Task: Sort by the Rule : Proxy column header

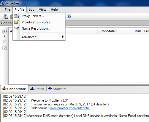Action: (x=141, y=31)
